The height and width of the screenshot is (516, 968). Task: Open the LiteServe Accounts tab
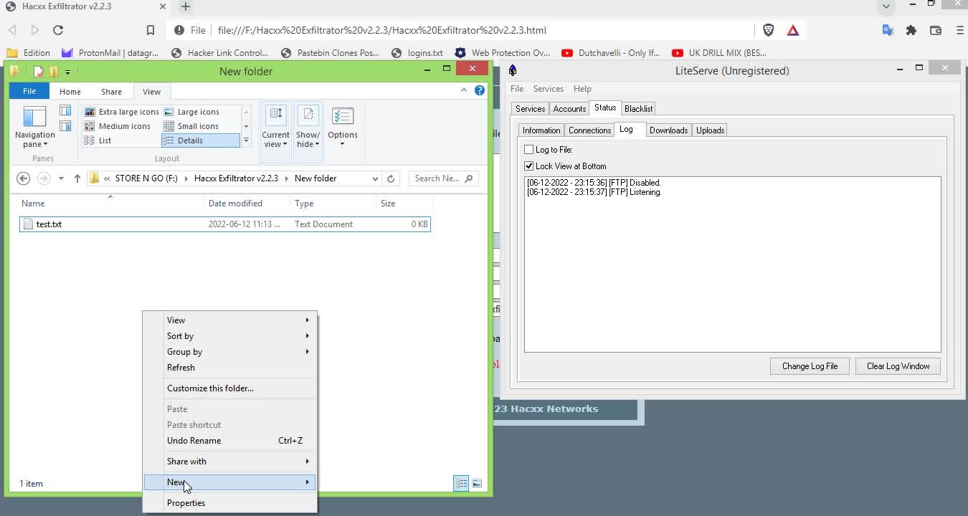click(570, 109)
